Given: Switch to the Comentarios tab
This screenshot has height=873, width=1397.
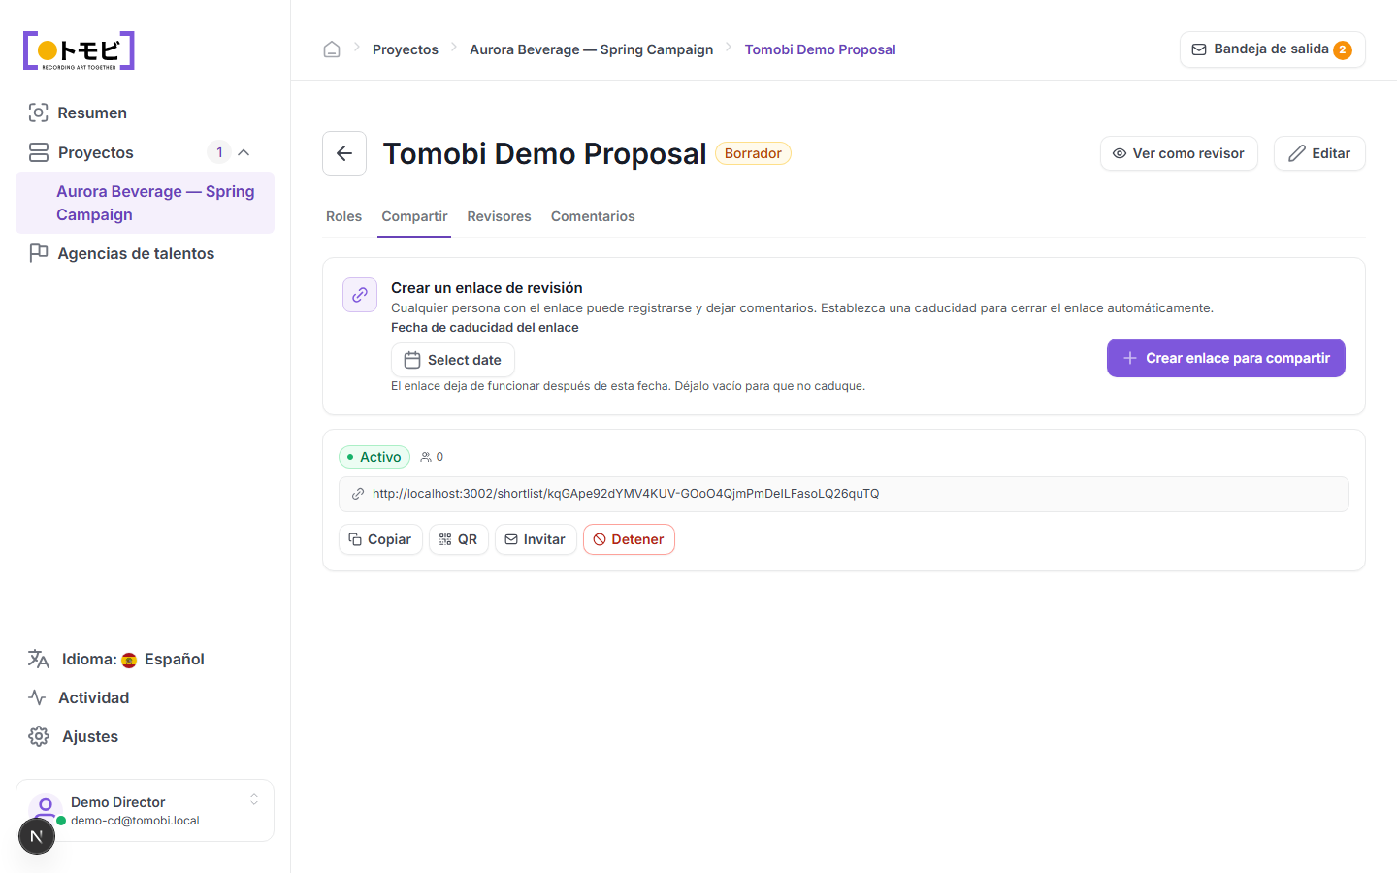Looking at the screenshot, I should (593, 216).
